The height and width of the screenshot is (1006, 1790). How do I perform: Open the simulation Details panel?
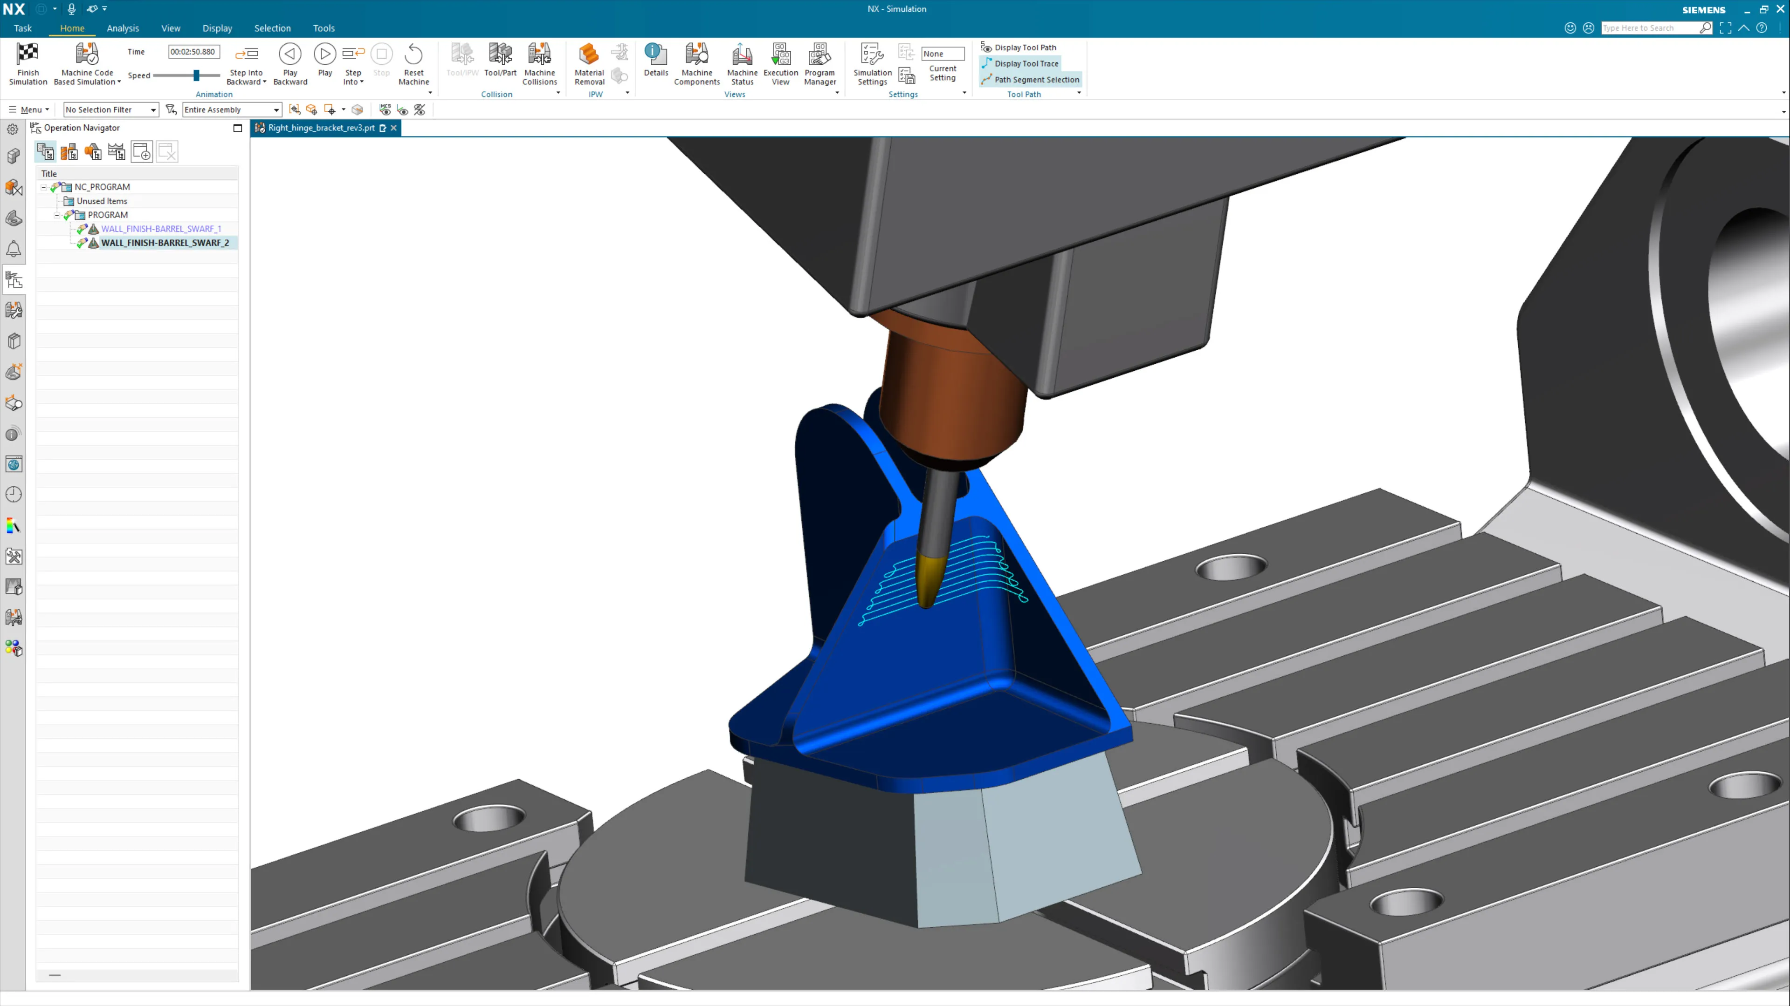pos(655,54)
